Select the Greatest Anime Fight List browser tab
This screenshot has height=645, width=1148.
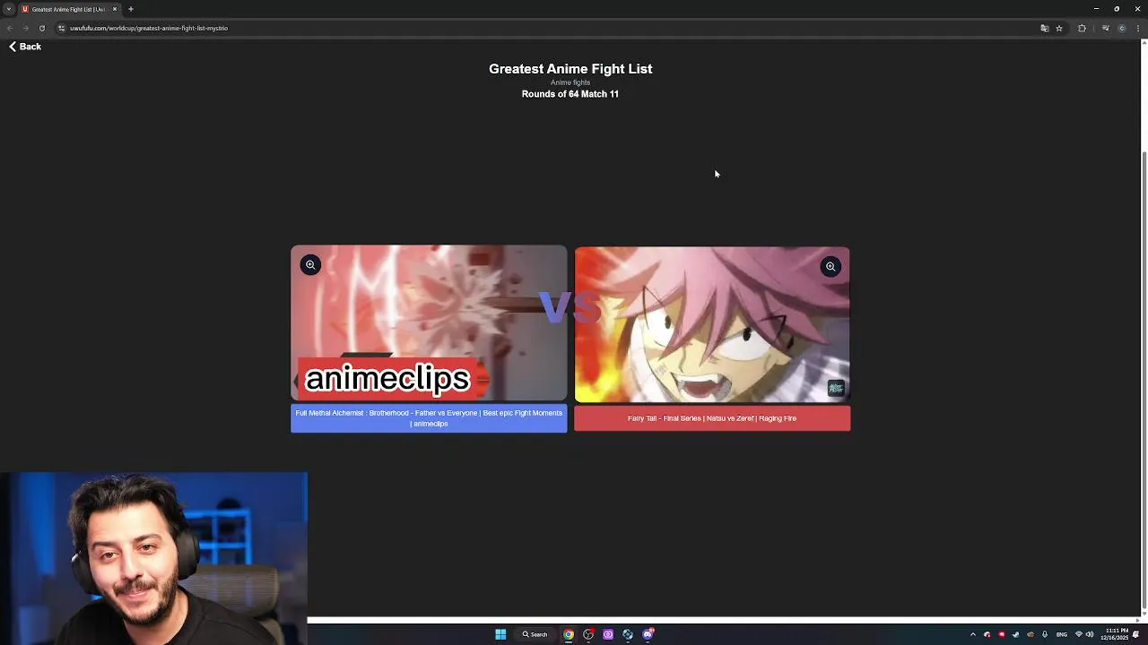click(x=68, y=9)
